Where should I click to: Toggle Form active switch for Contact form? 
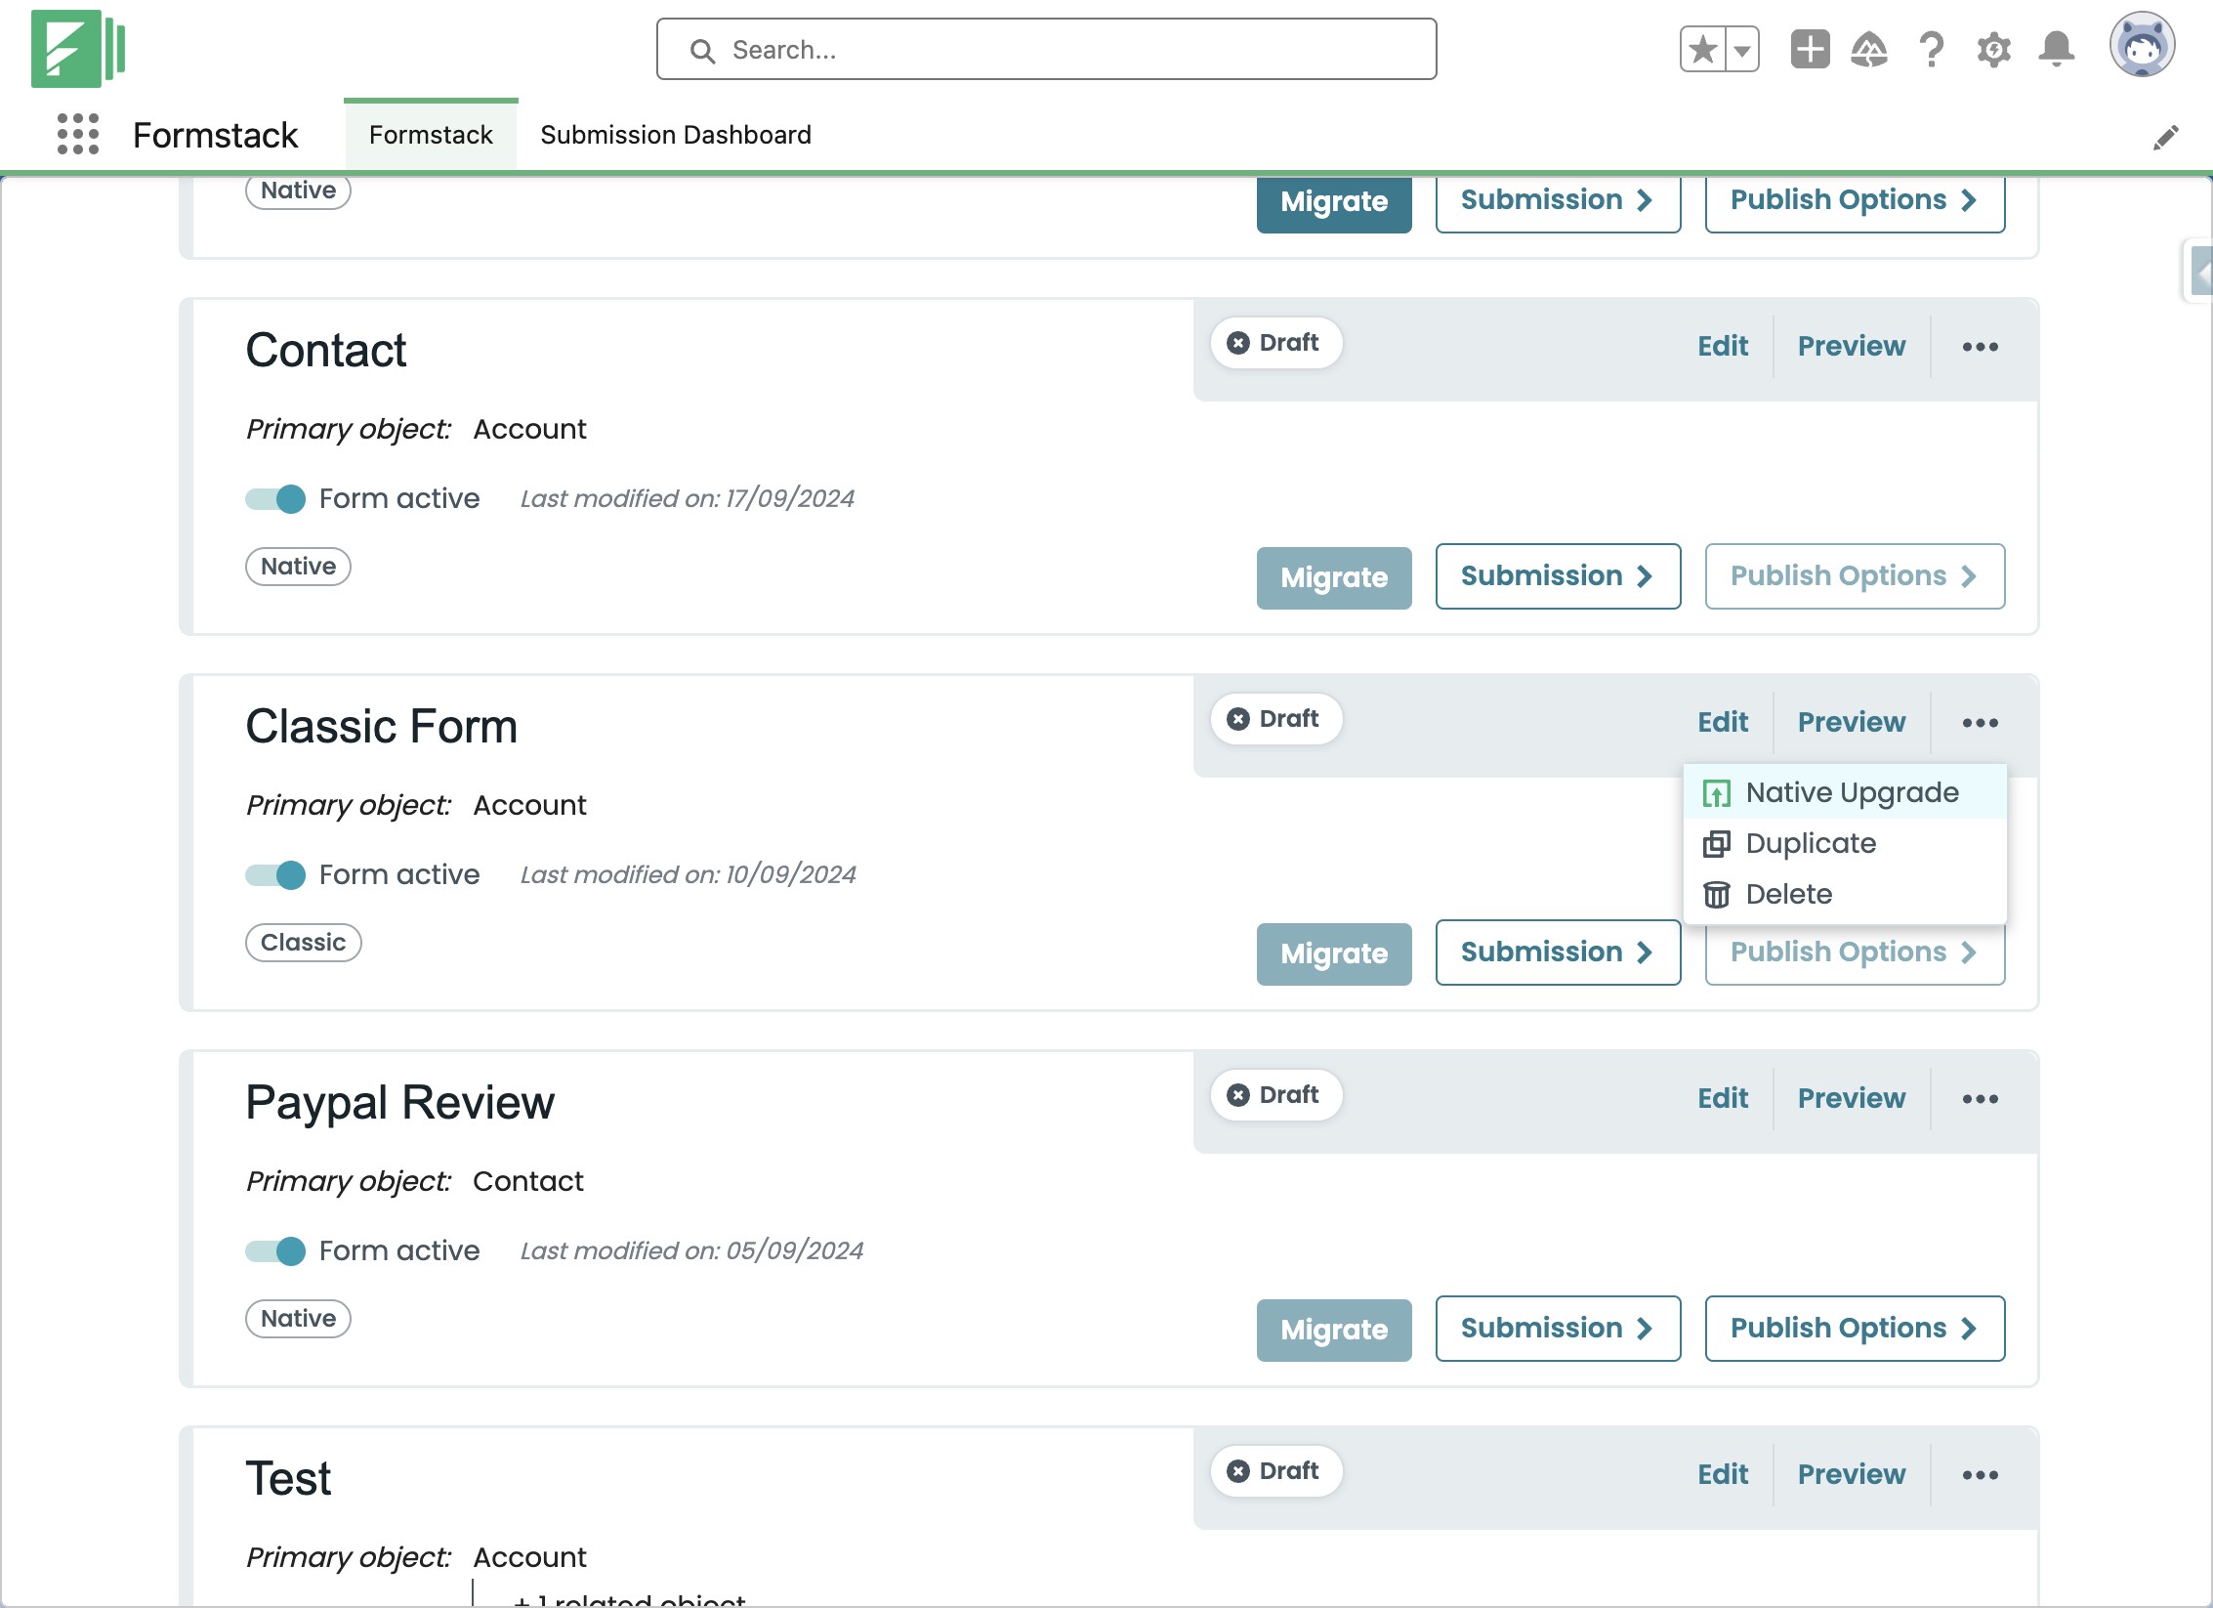275,499
